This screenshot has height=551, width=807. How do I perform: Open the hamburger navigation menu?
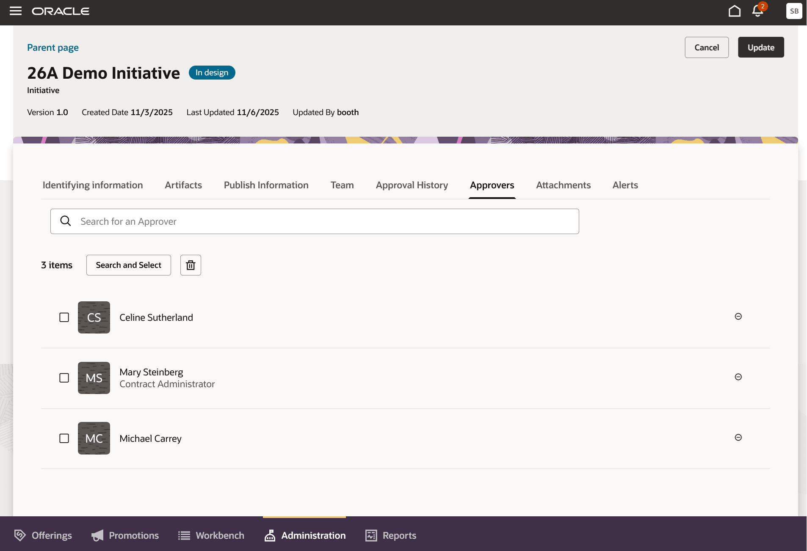tap(15, 11)
